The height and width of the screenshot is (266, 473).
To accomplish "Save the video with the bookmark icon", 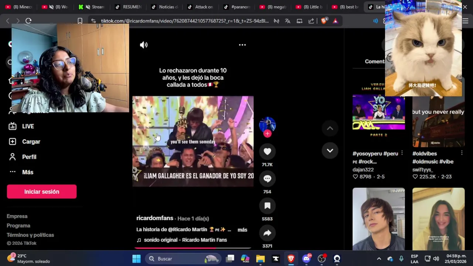I will click(x=267, y=206).
